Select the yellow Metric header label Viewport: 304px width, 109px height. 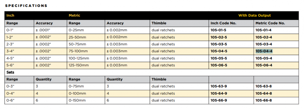(x=74, y=15)
